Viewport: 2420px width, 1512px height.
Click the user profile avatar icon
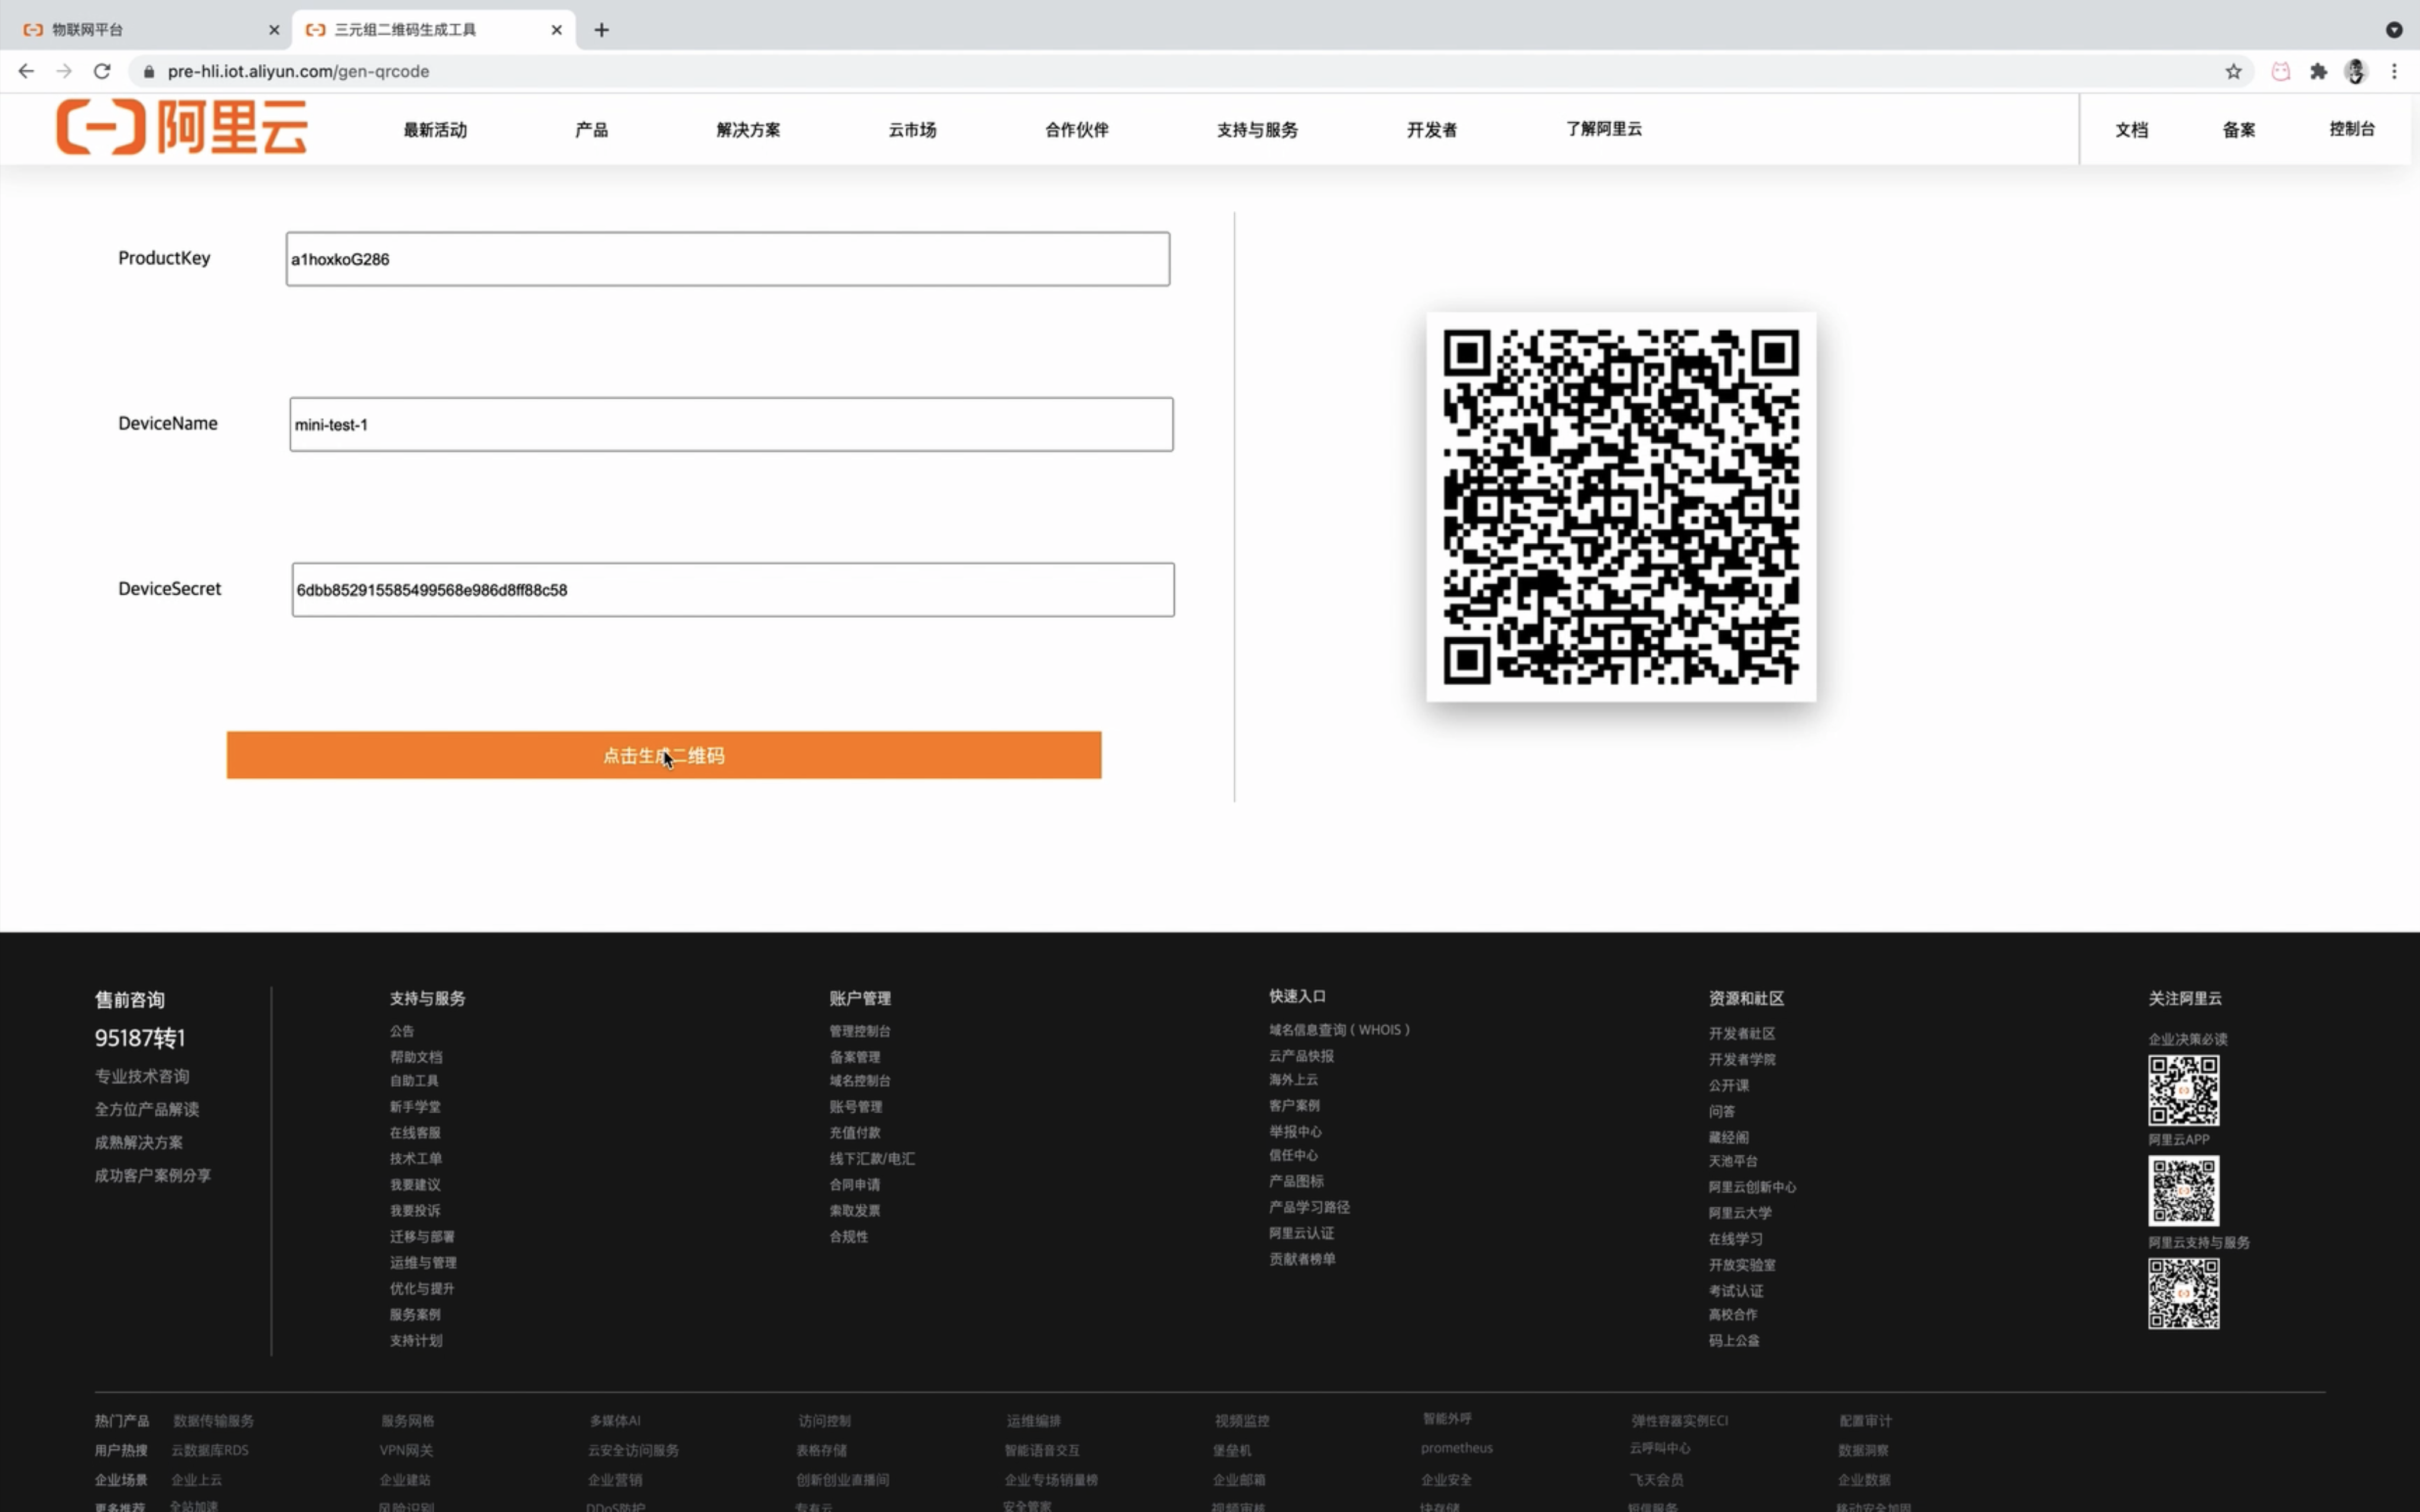pos(2356,71)
